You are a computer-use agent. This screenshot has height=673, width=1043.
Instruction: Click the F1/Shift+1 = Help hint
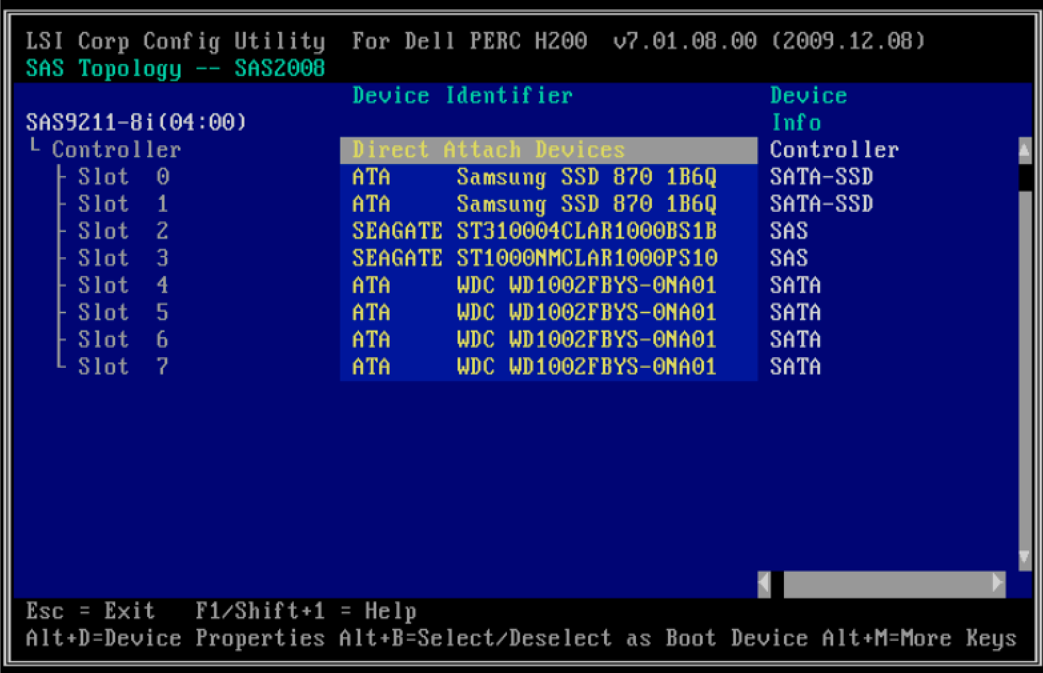click(306, 611)
